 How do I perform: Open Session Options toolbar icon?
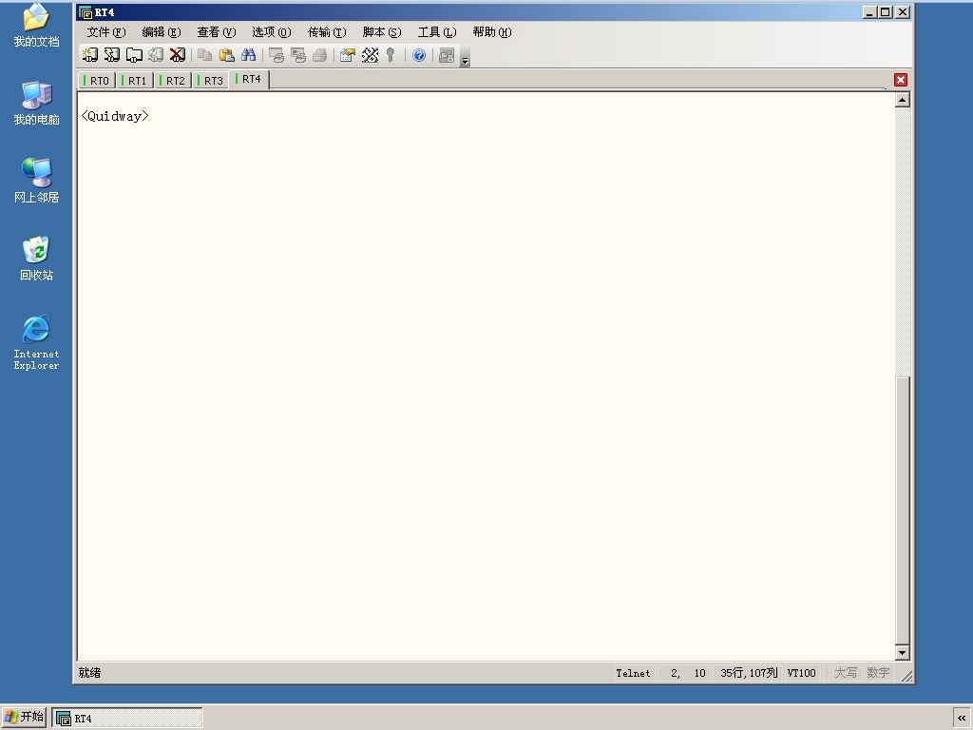point(348,55)
